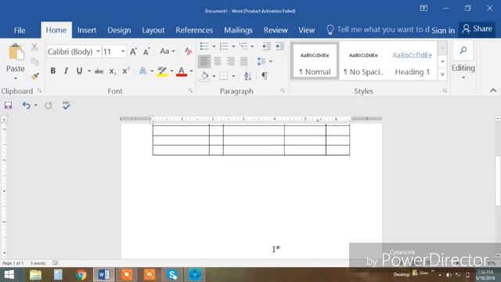Switch to Review tab
The width and height of the screenshot is (501, 282).
point(276,31)
